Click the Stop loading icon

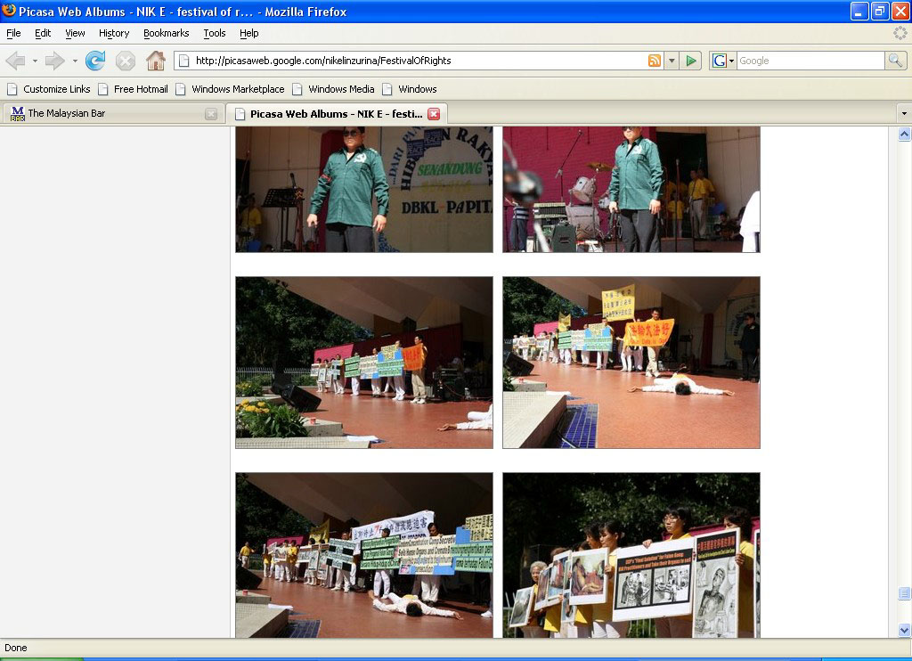point(126,61)
